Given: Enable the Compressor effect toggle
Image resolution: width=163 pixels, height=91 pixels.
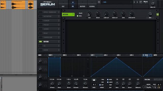Looking at the screenshot, I should click(40, 37).
